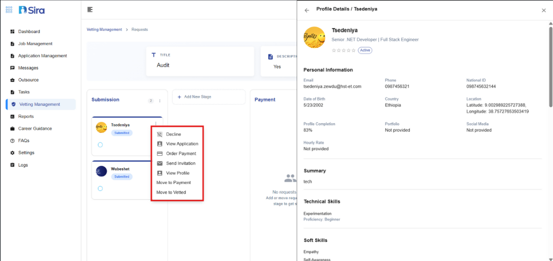Close the Profile Details panel
The width and height of the screenshot is (553, 261).
[543, 10]
